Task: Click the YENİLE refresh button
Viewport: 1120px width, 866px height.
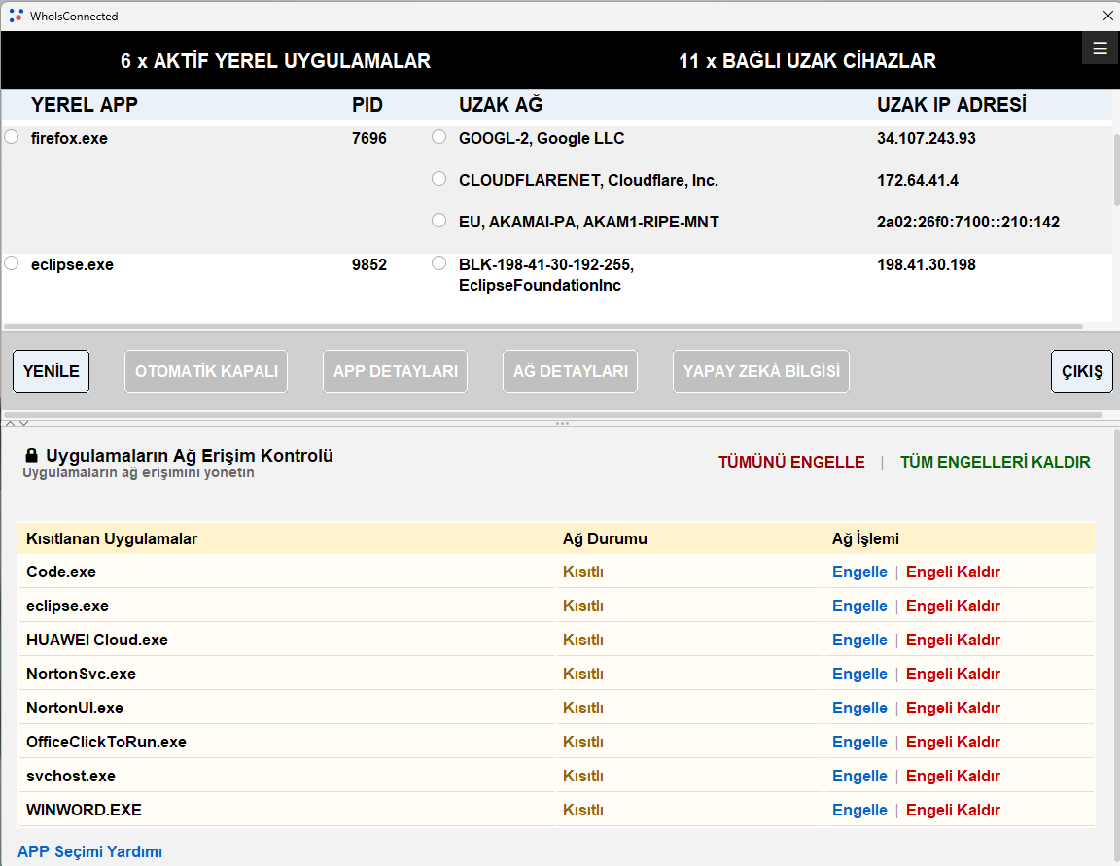Action: pyautogui.click(x=51, y=371)
